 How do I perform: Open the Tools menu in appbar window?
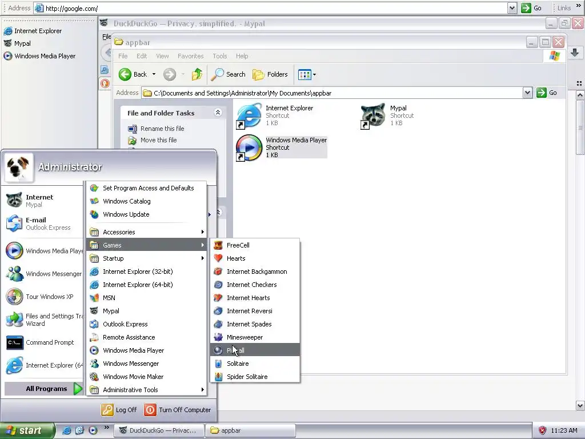220,56
